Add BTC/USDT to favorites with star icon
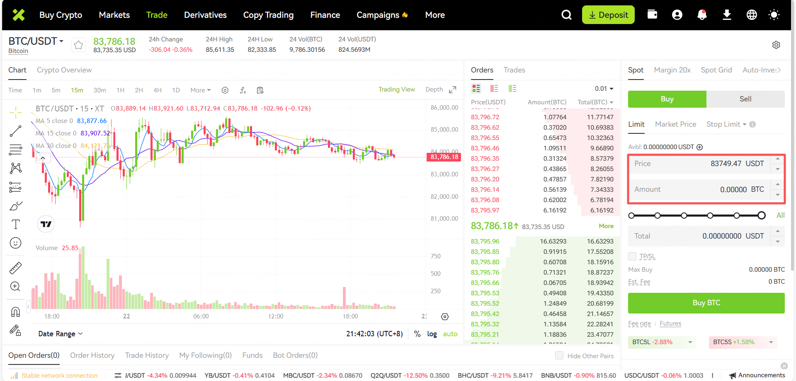796x381 pixels. [x=78, y=45]
